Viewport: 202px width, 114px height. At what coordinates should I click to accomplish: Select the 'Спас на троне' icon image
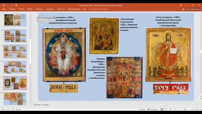tap(168, 54)
